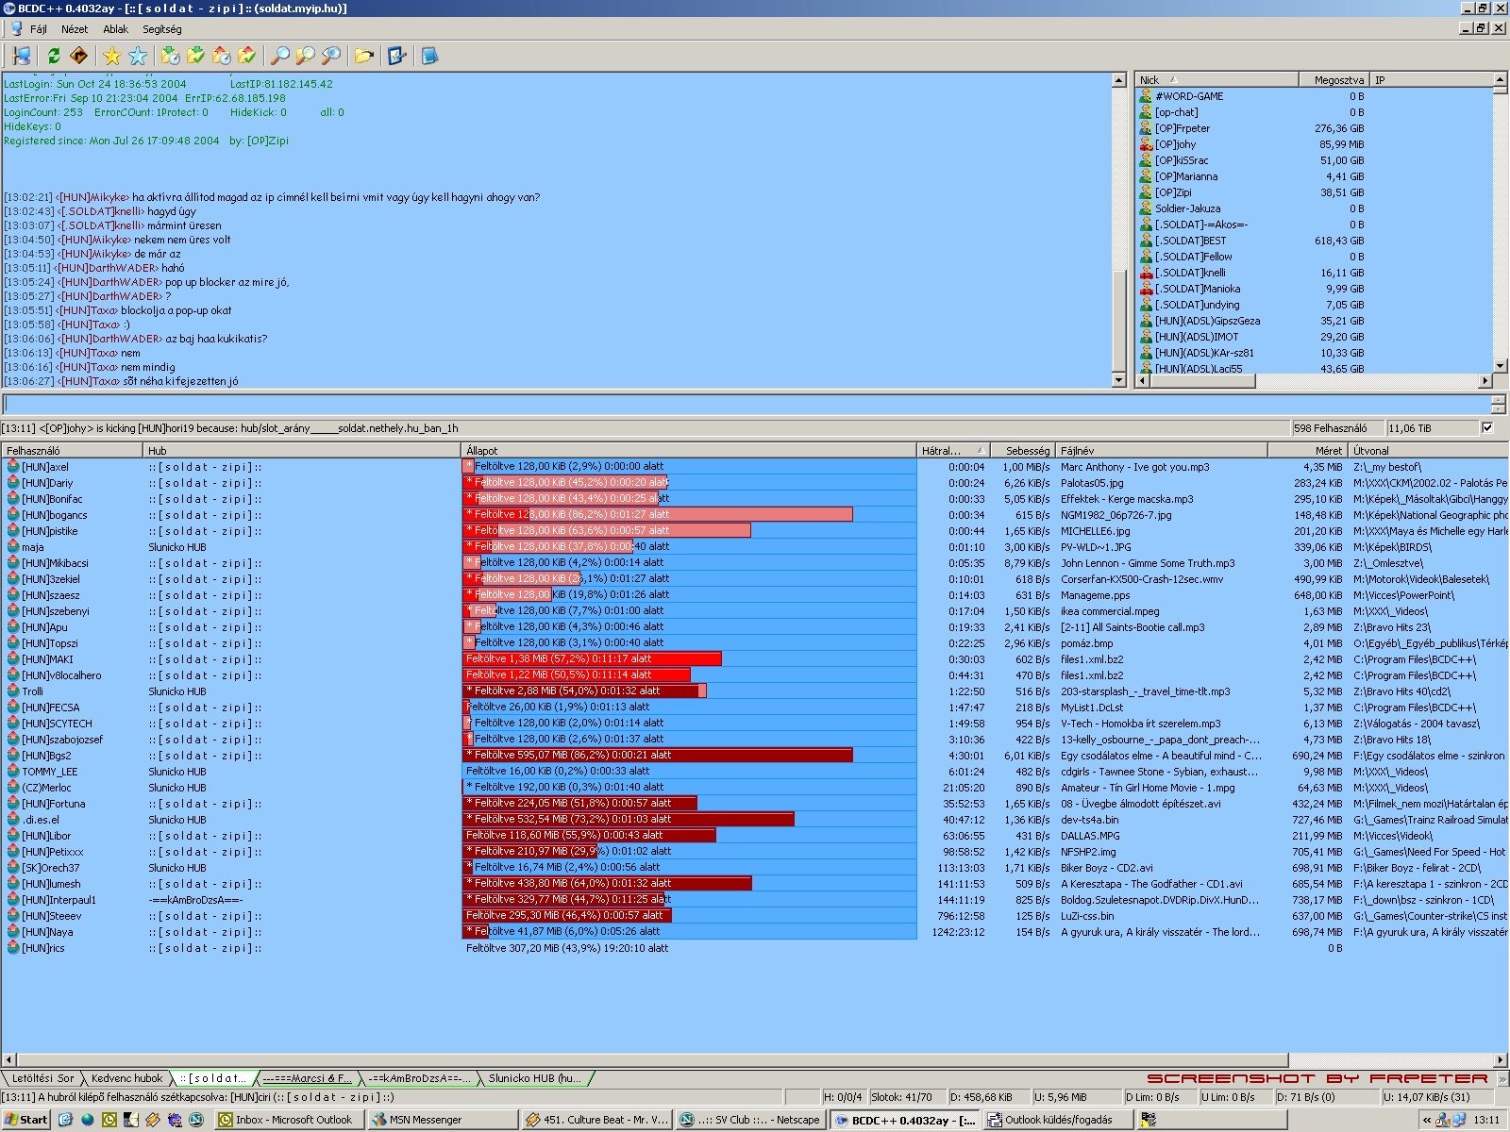Image resolution: width=1510 pixels, height=1132 pixels.
Task: Open the Fájl menu
Action: point(38,29)
